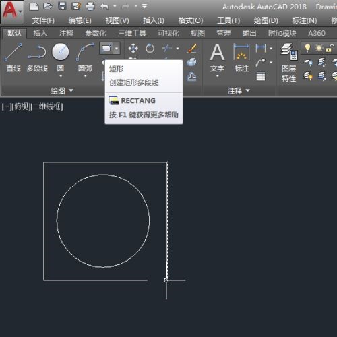The image size is (337, 337).
Task: Save the drawing with the floppy icon
Action: (x=62, y=6)
